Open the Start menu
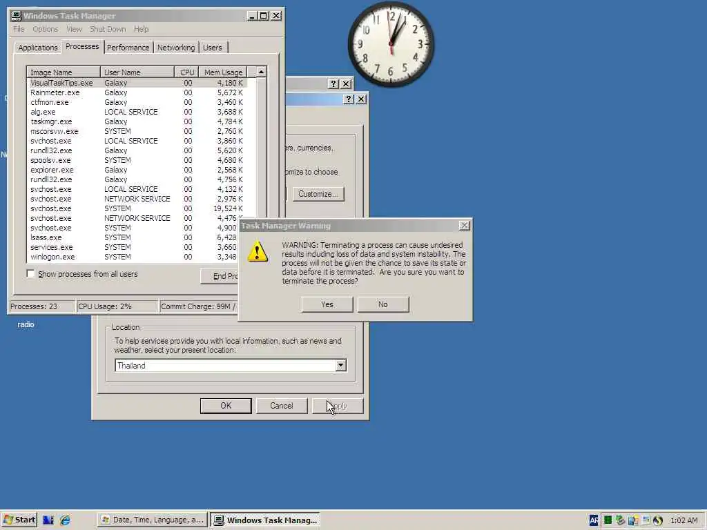The height and width of the screenshot is (530, 707). [19, 520]
